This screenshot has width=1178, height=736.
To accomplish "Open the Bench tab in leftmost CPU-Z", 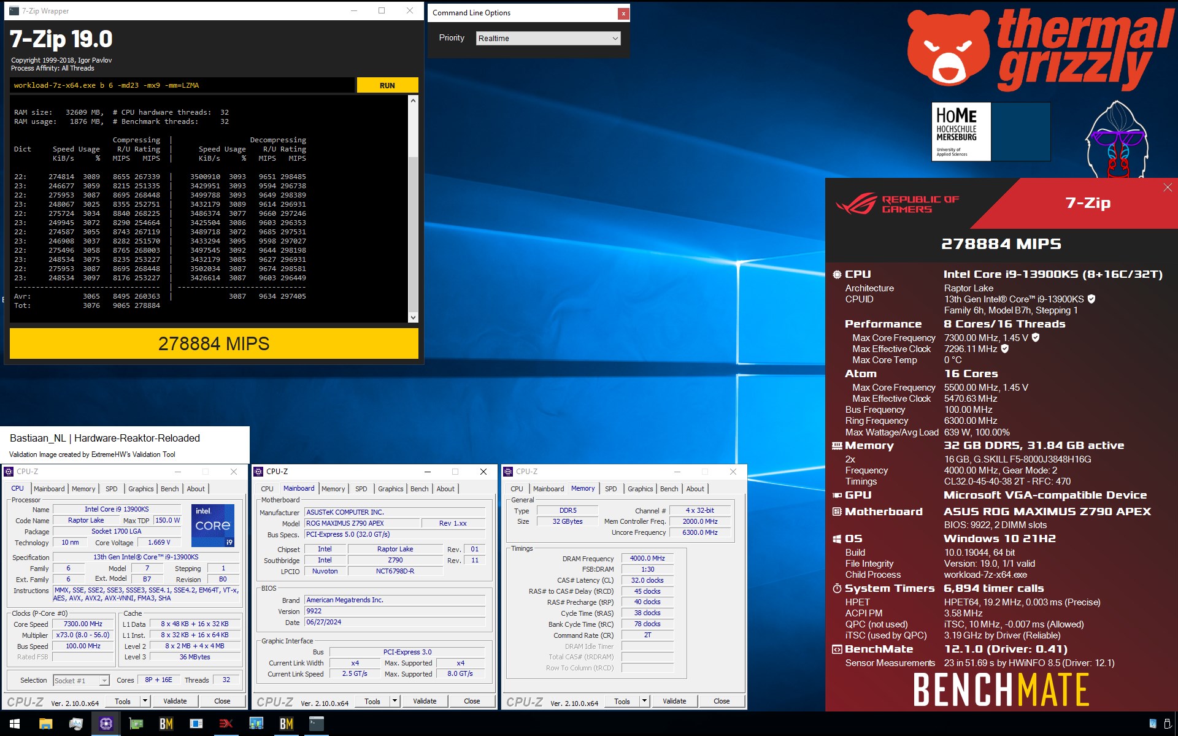I will (170, 489).
